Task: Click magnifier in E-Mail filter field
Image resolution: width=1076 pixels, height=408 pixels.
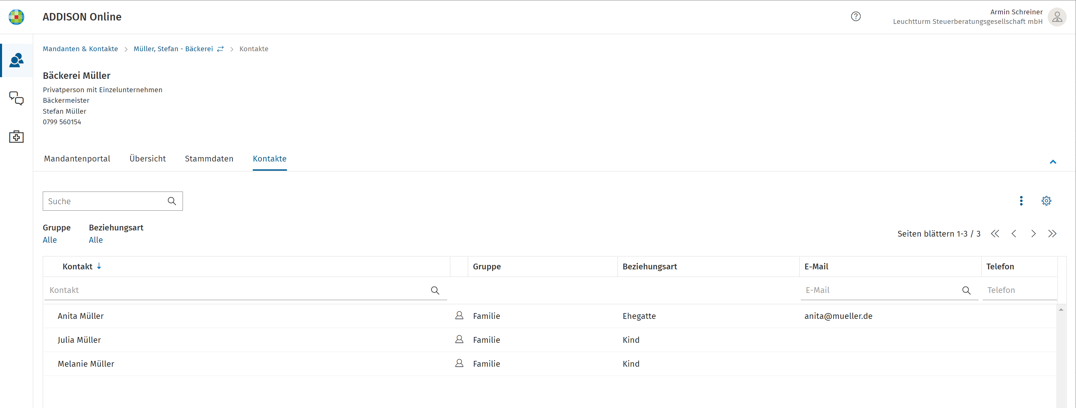Action: pos(966,290)
